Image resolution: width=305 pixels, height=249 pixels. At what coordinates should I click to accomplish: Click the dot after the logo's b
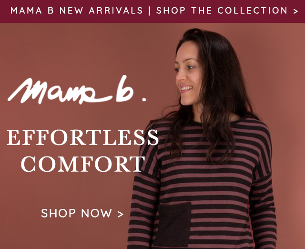(144, 100)
